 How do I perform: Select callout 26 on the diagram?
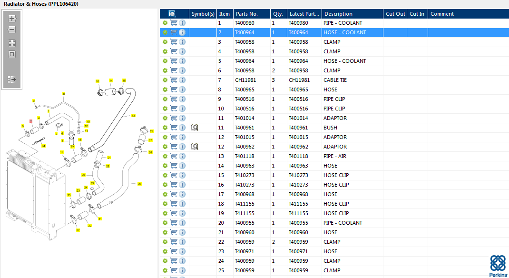coord(139,184)
